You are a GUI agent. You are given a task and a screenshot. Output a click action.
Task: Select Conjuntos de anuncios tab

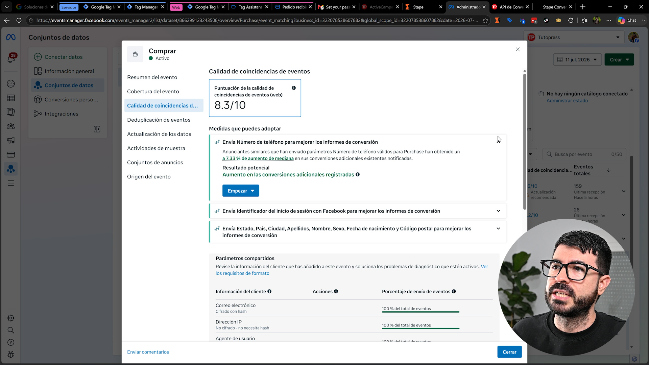tap(155, 162)
